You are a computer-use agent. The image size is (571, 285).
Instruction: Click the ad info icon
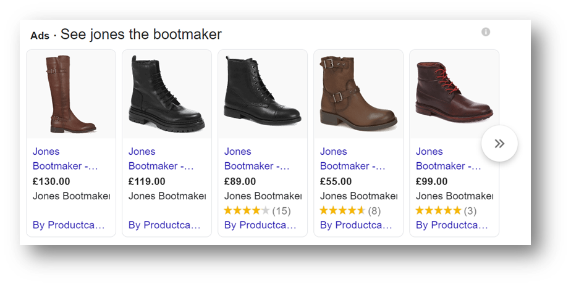point(486,32)
